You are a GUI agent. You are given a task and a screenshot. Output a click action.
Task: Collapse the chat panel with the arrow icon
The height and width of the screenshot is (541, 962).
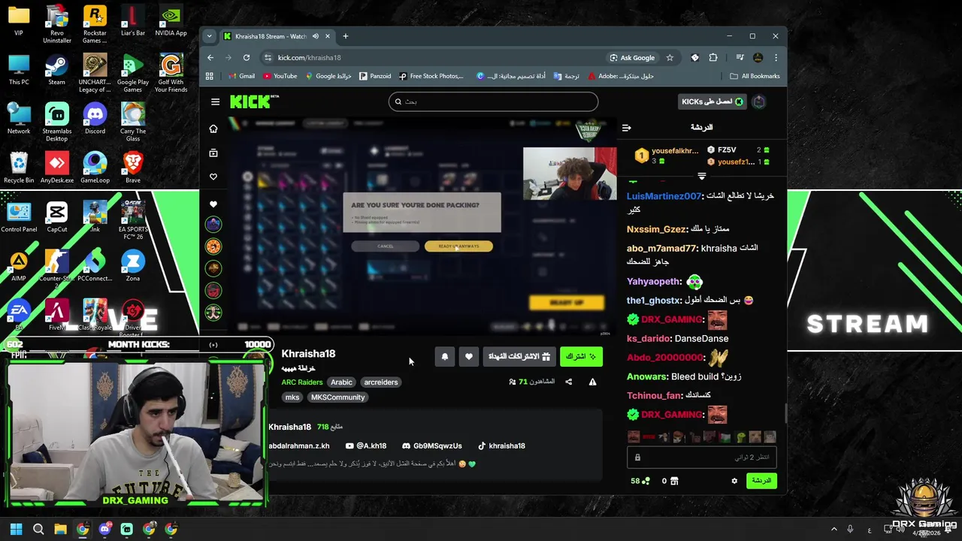(626, 128)
